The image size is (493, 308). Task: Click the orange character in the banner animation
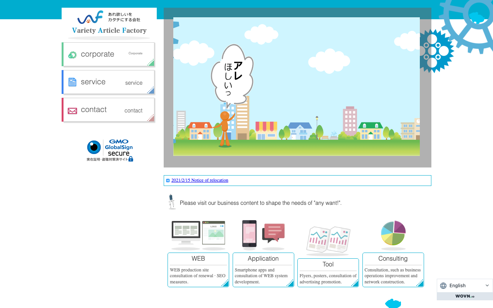pyautogui.click(x=225, y=129)
